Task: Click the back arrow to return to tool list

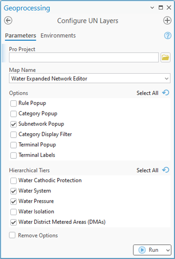Action: (8, 21)
